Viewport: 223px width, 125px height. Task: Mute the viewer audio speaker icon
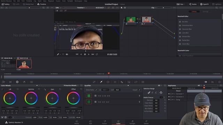coord(67,55)
